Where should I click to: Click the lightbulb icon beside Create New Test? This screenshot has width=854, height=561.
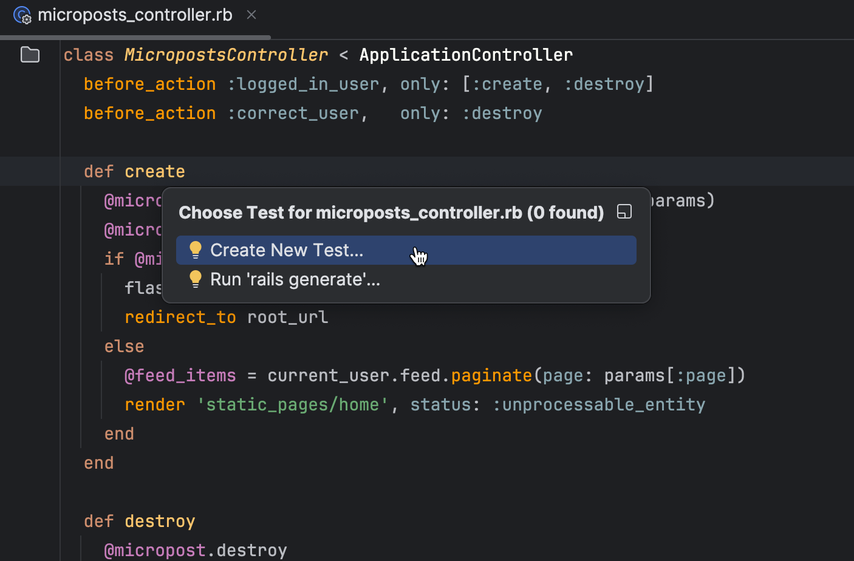tap(195, 250)
